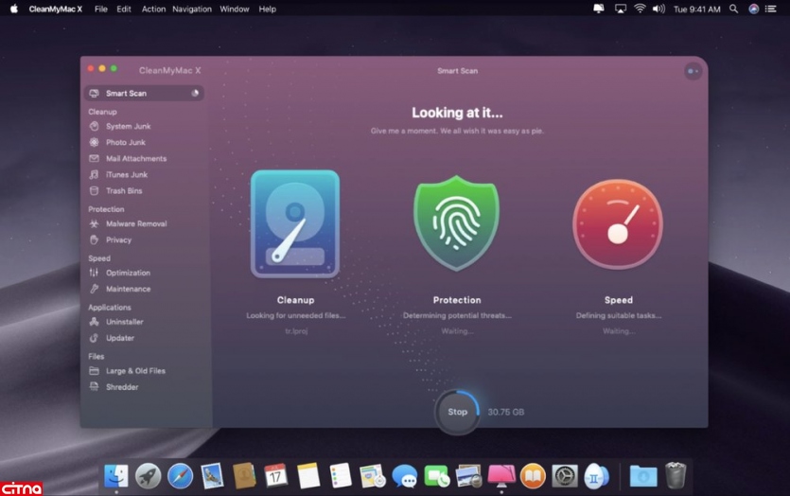
Task: Open the Shredder tool
Action: (x=121, y=387)
